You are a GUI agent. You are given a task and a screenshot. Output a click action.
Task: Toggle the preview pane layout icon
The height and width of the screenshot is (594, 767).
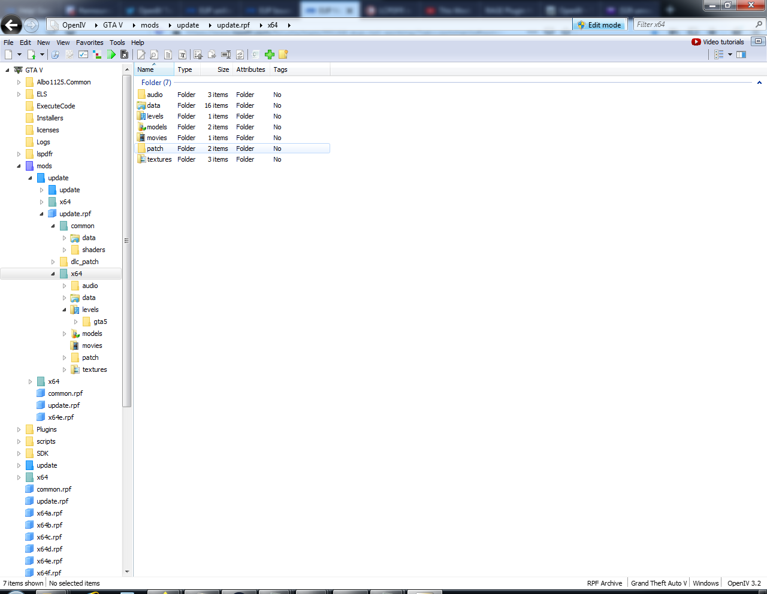[x=741, y=54]
